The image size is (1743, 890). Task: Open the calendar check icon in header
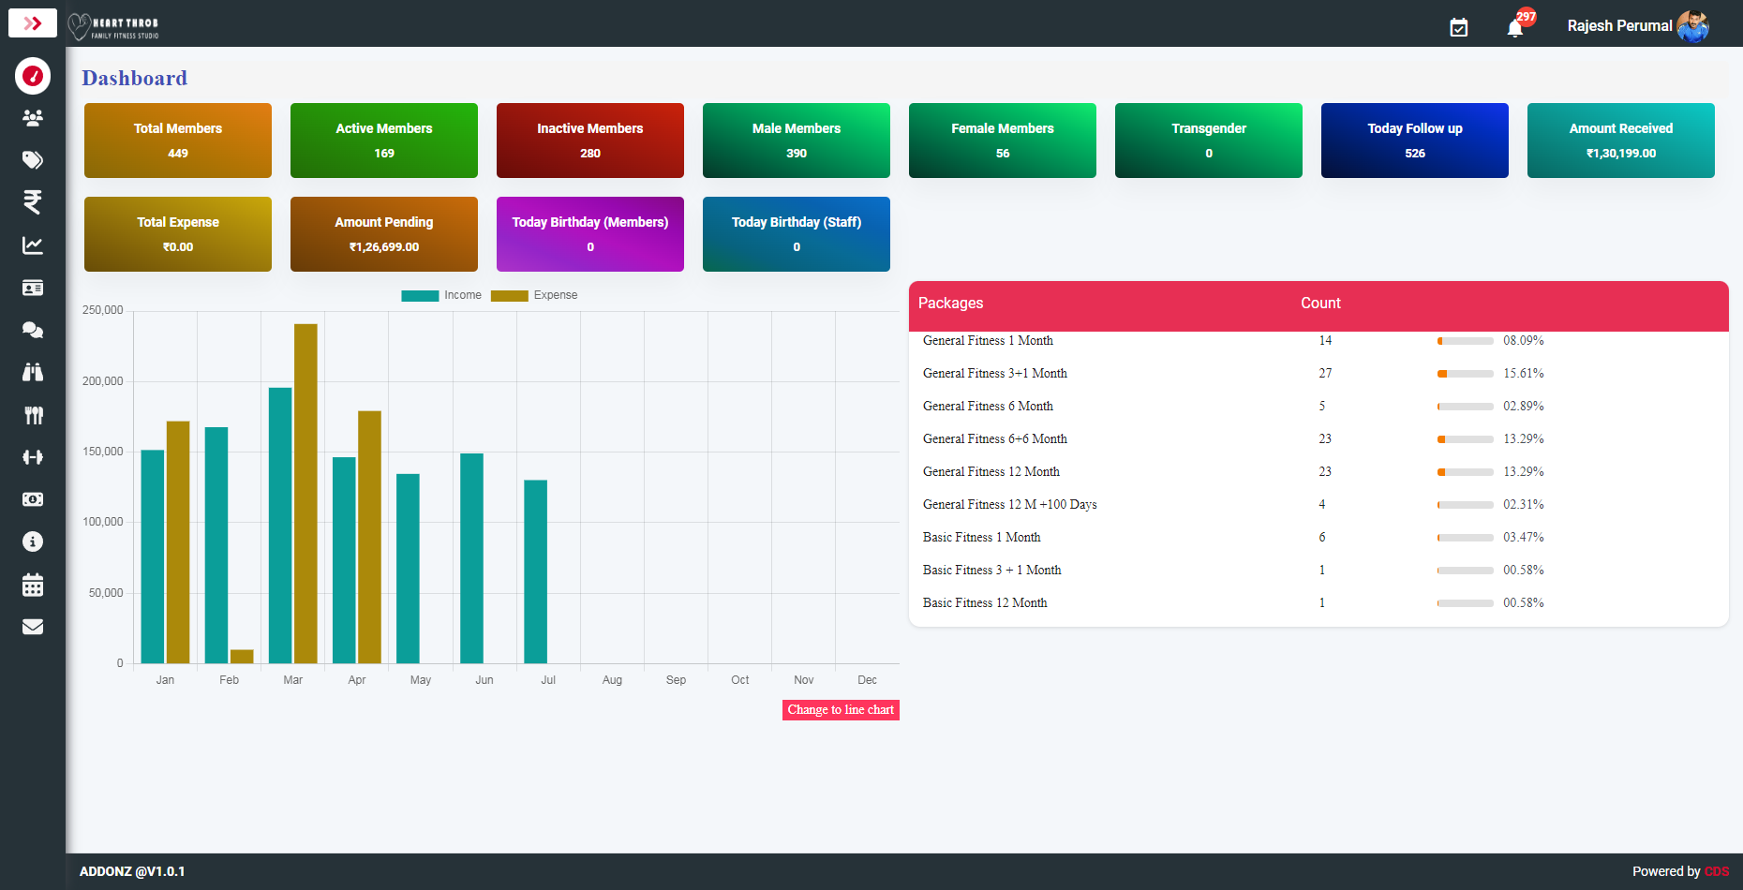click(x=1459, y=27)
